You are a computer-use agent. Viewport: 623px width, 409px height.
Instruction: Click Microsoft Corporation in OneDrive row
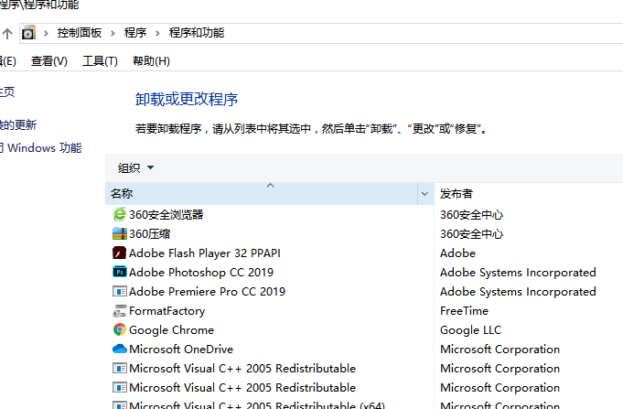(499, 349)
